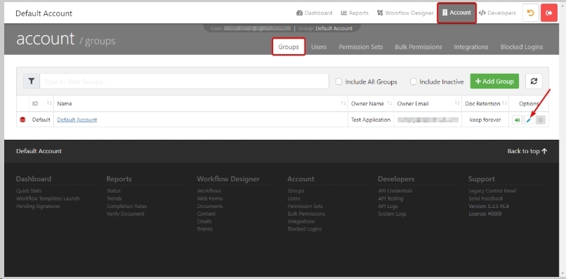Open the Dashboard nav item
The width and height of the screenshot is (566, 279).
tap(314, 13)
